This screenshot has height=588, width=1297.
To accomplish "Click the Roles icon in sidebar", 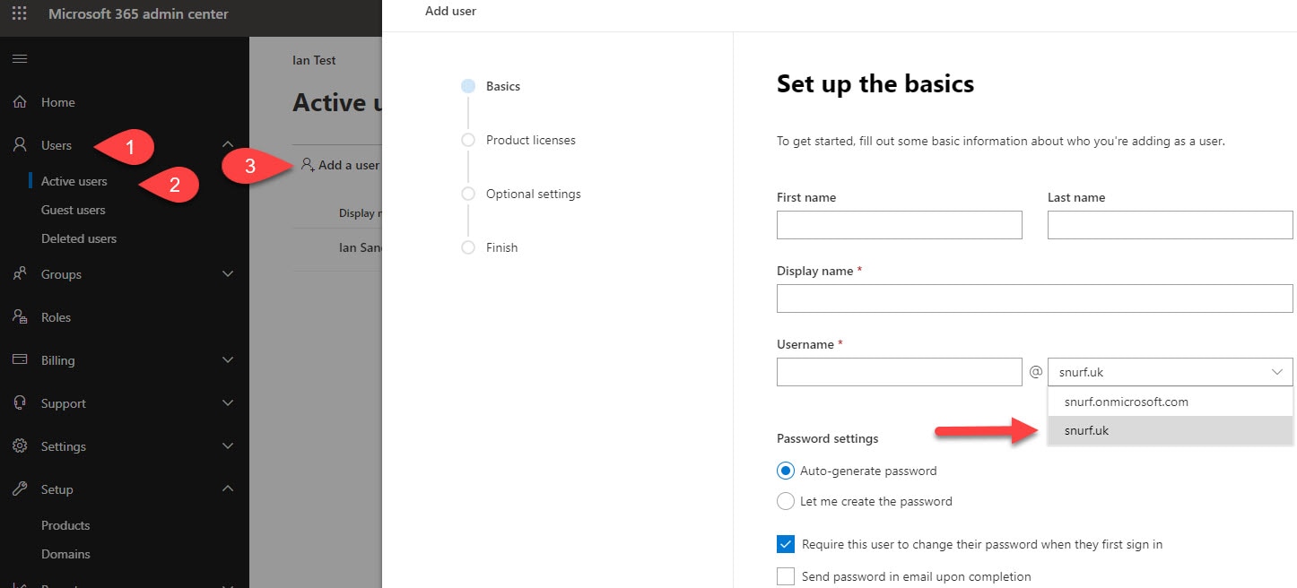I will [20, 317].
